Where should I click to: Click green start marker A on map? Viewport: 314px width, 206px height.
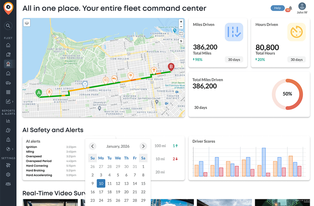pyautogui.click(x=38, y=93)
